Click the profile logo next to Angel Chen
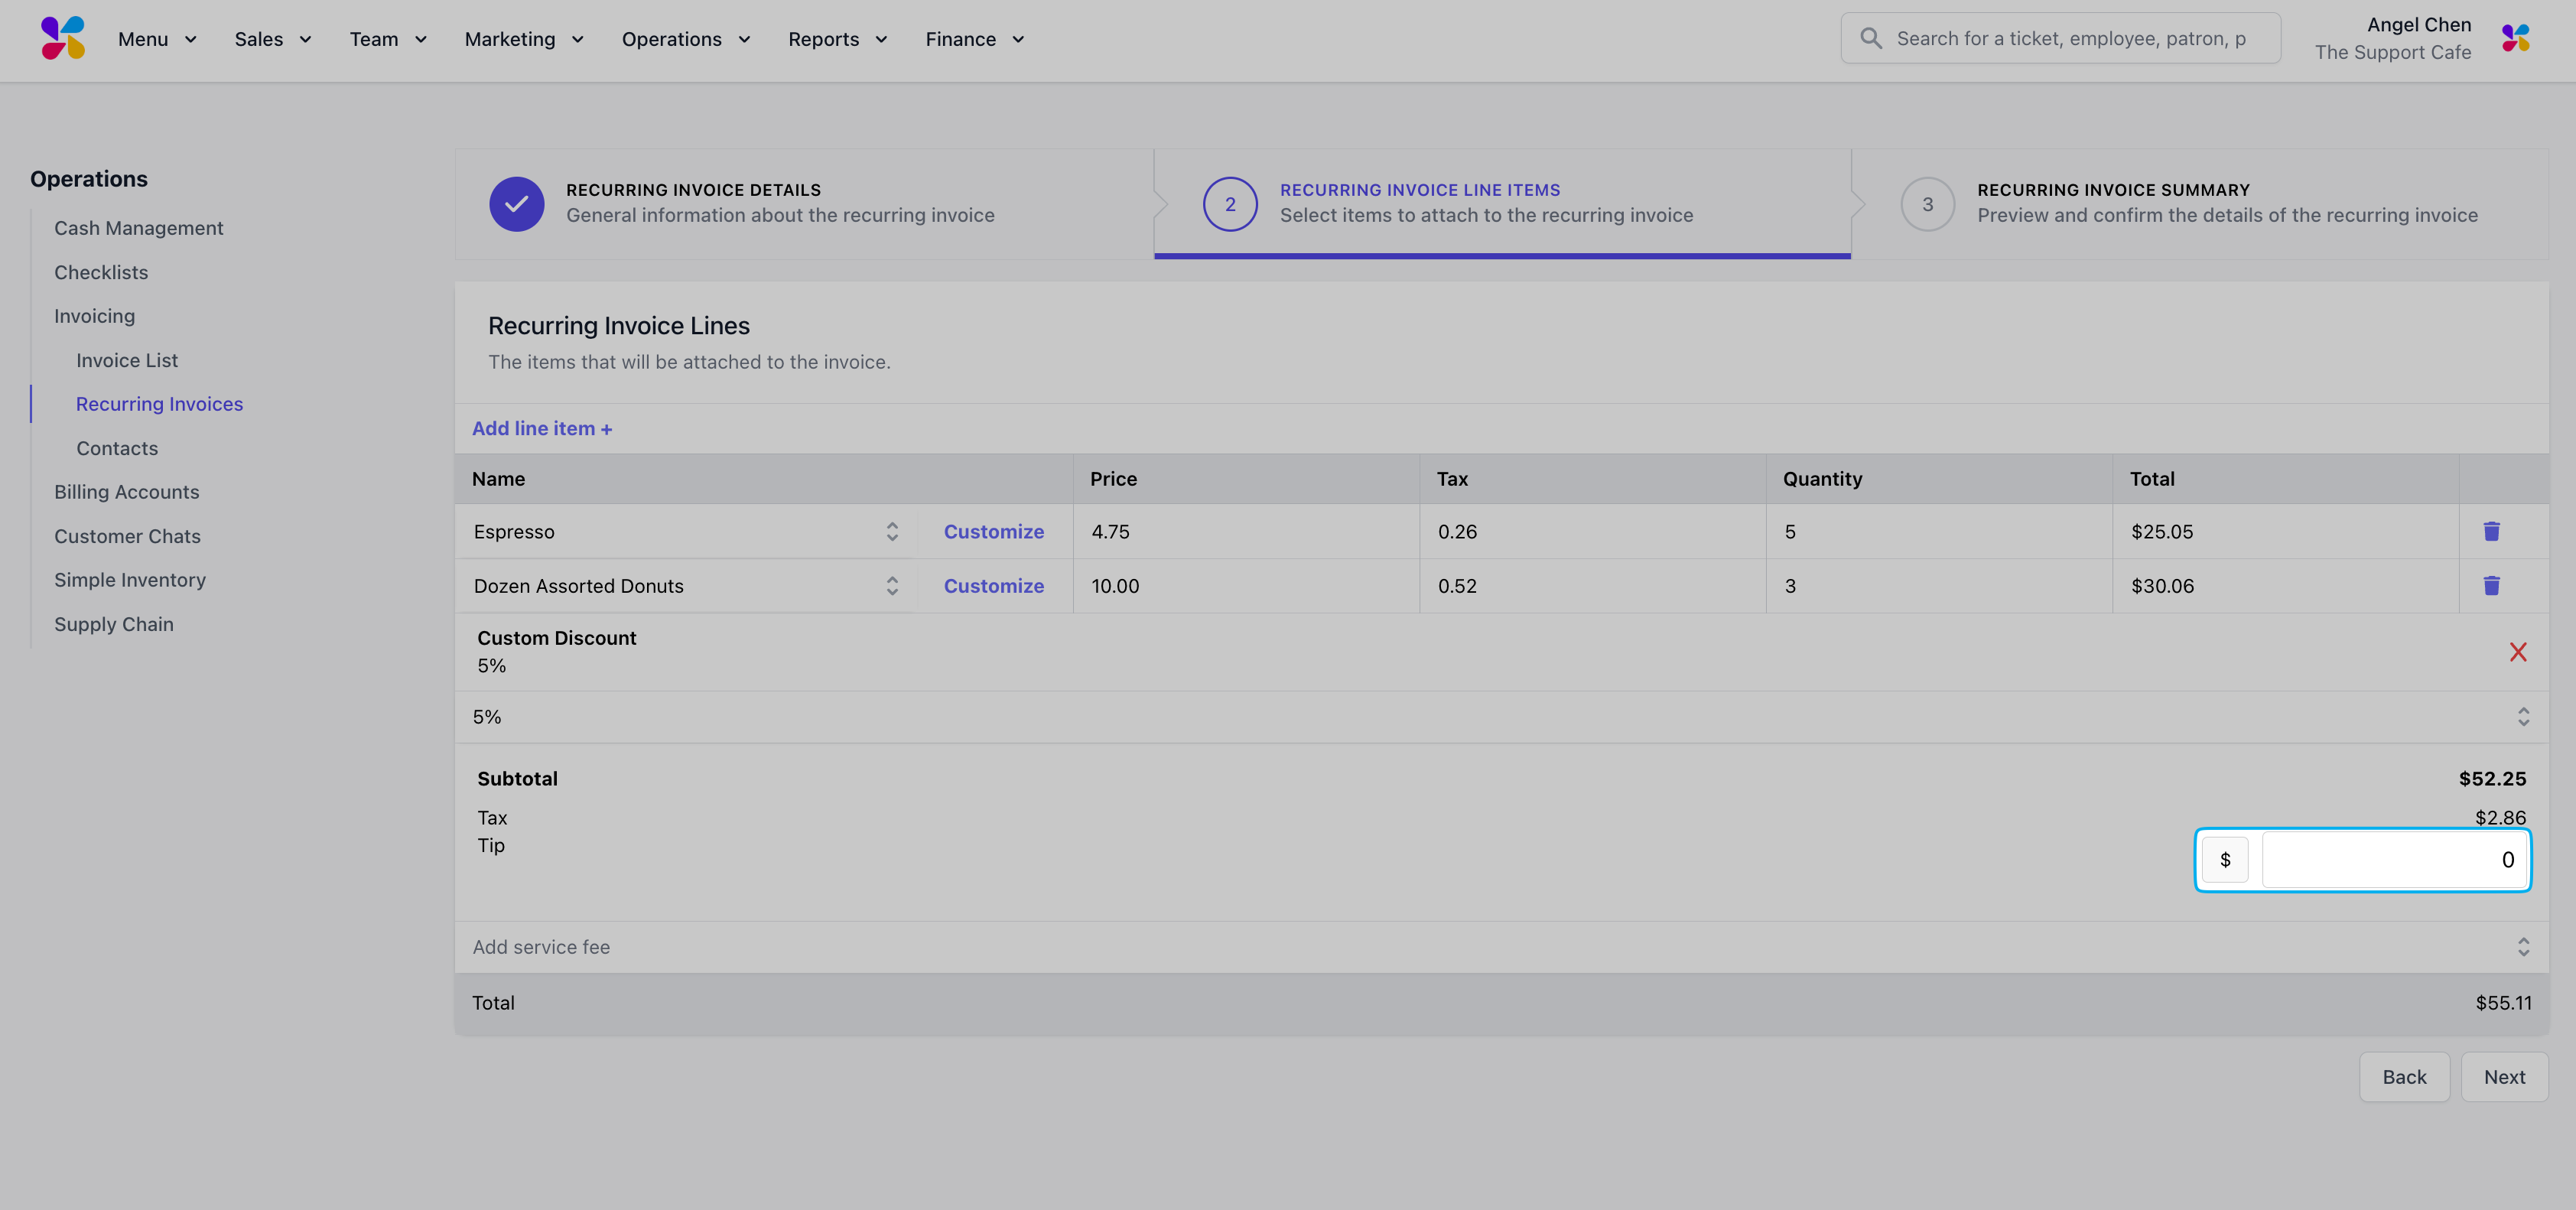Image resolution: width=2576 pixels, height=1210 pixels. click(x=2515, y=39)
